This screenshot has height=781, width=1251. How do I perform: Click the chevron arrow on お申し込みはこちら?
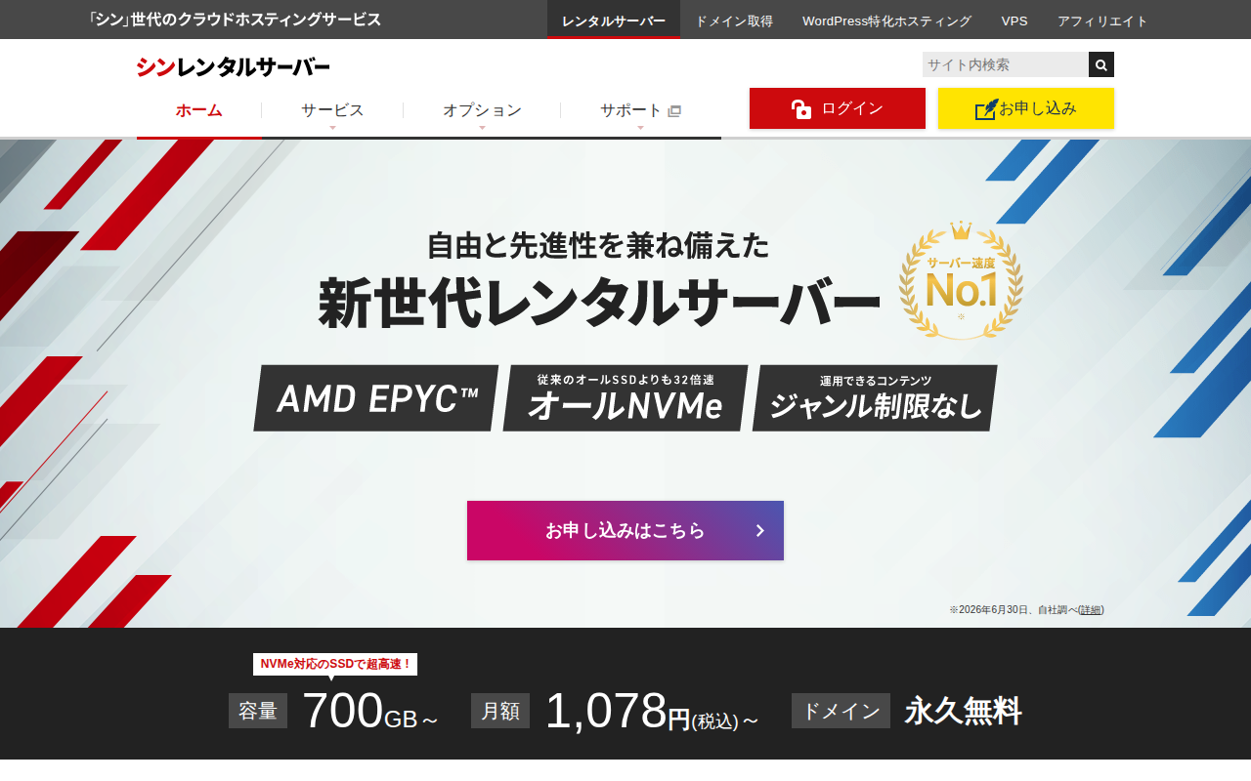pyautogui.click(x=760, y=530)
